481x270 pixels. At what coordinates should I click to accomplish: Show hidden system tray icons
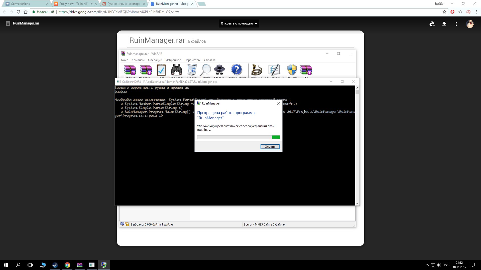coord(427,265)
